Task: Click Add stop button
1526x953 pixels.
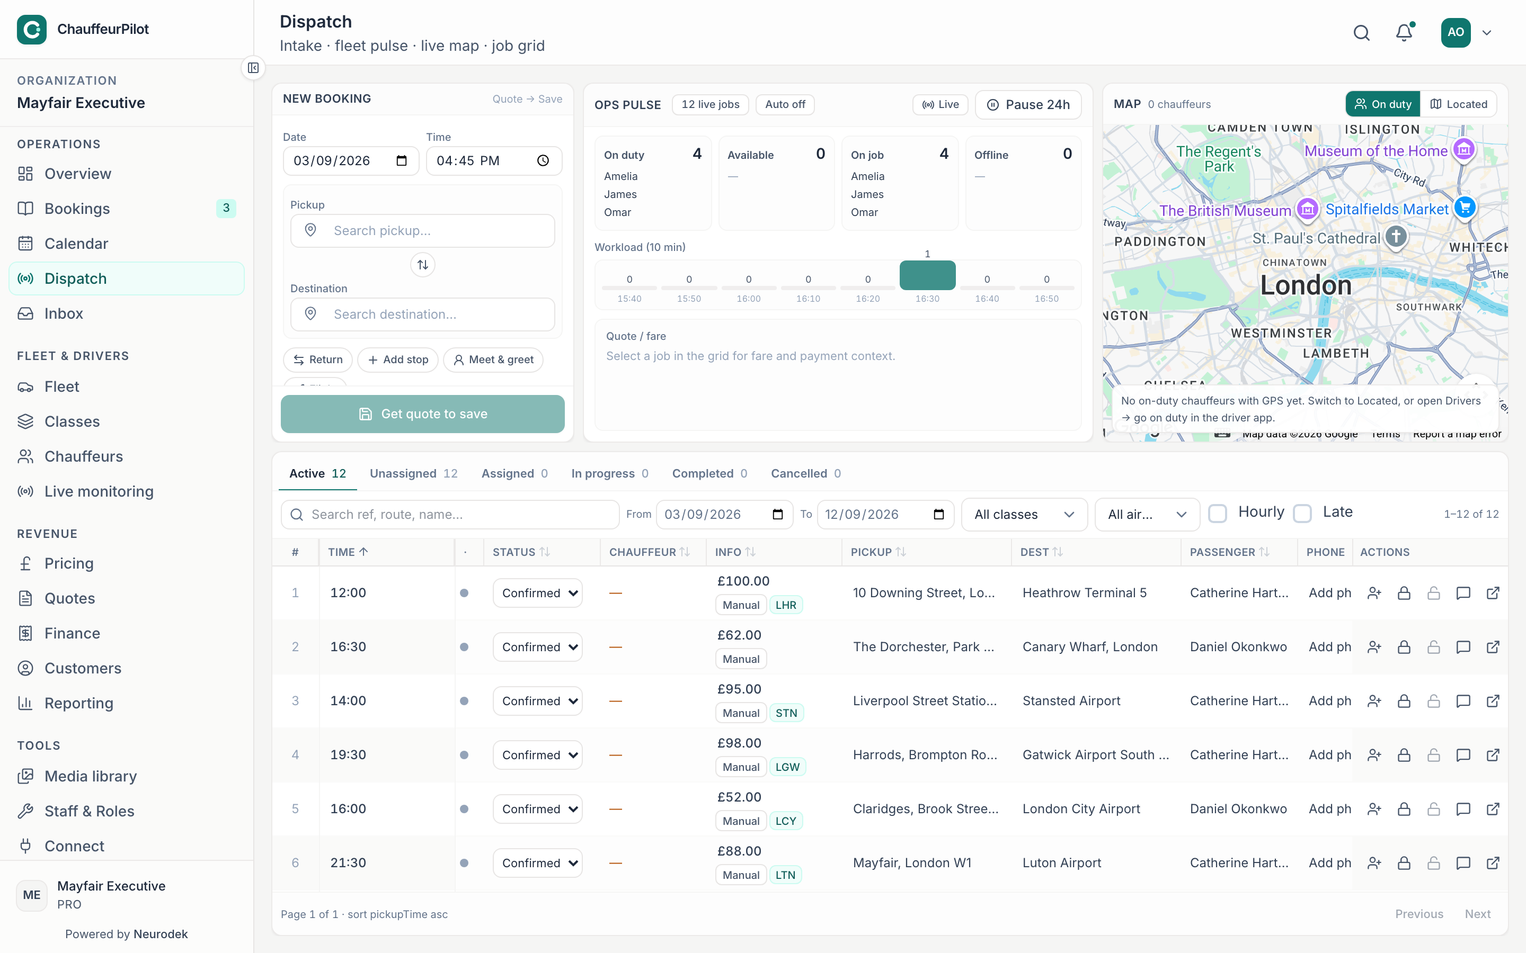Action: tap(398, 360)
